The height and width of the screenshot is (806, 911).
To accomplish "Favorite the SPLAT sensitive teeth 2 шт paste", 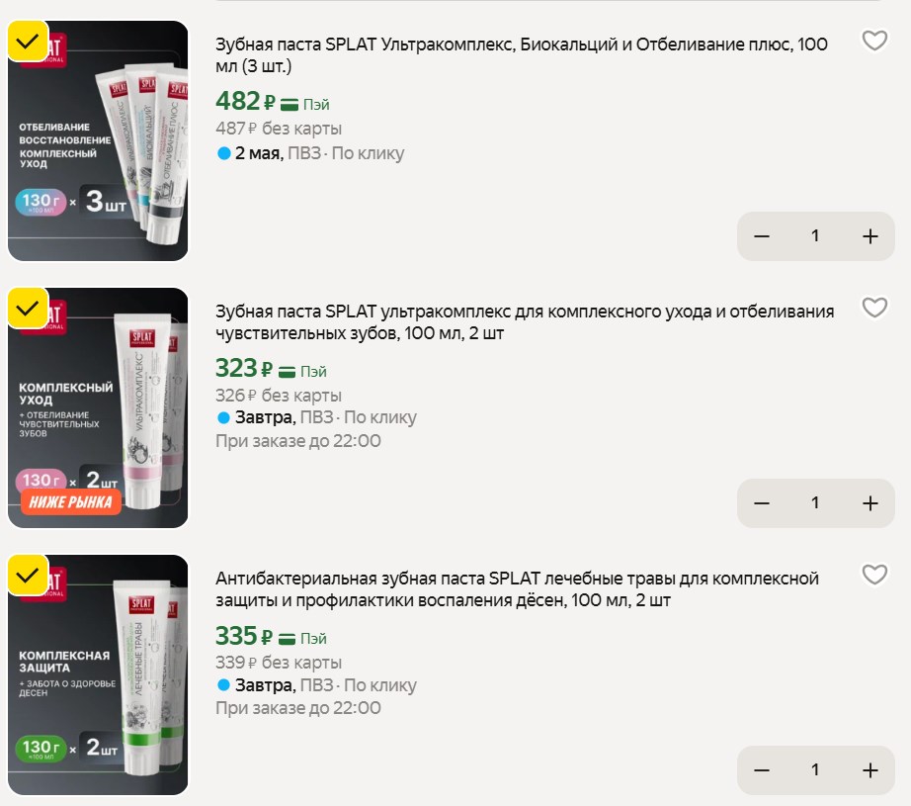I will (874, 308).
